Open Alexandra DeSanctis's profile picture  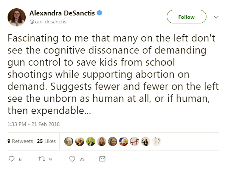tap(16, 17)
